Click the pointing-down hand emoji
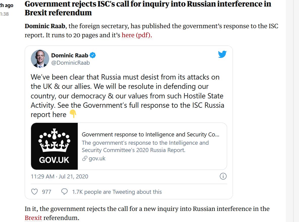 [x=73, y=114]
